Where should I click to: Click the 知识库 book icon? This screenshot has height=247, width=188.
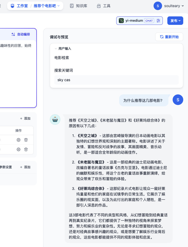tap(72, 6)
